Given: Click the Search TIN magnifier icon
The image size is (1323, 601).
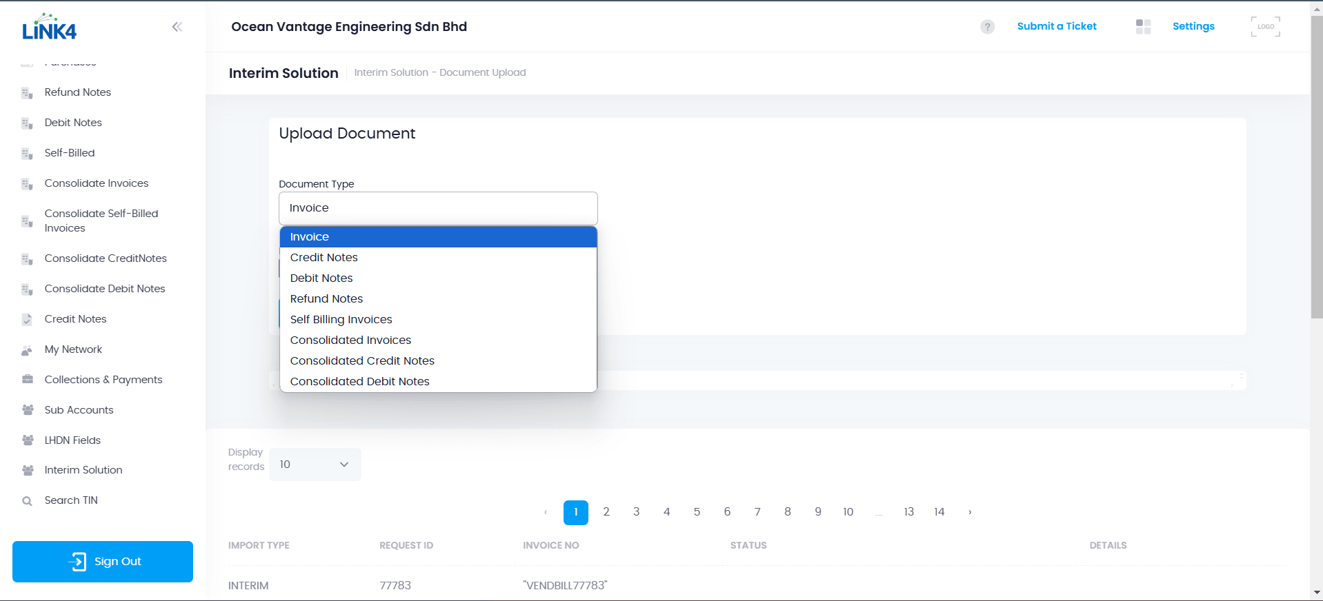Looking at the screenshot, I should pos(28,501).
